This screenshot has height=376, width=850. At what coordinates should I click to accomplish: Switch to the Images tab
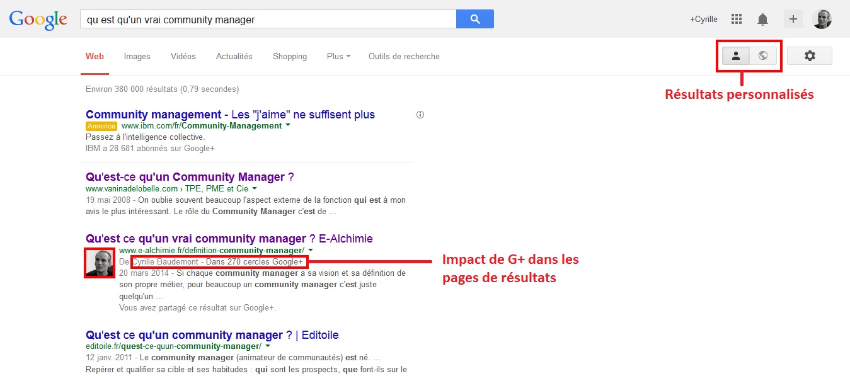click(137, 56)
